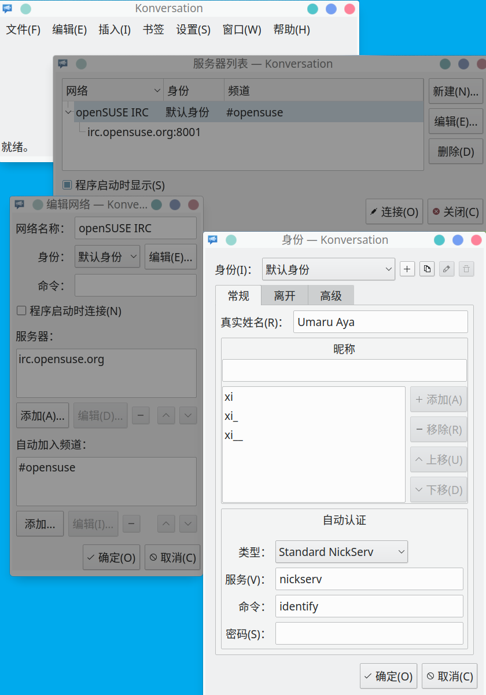Click 添加(A) nickname button

point(439,400)
